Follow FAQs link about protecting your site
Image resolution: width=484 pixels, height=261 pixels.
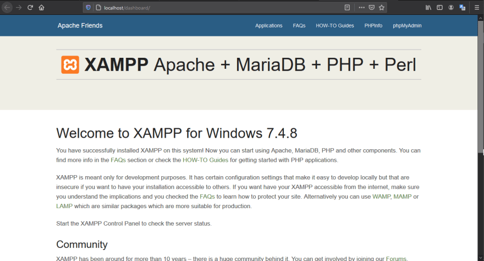[207, 197]
